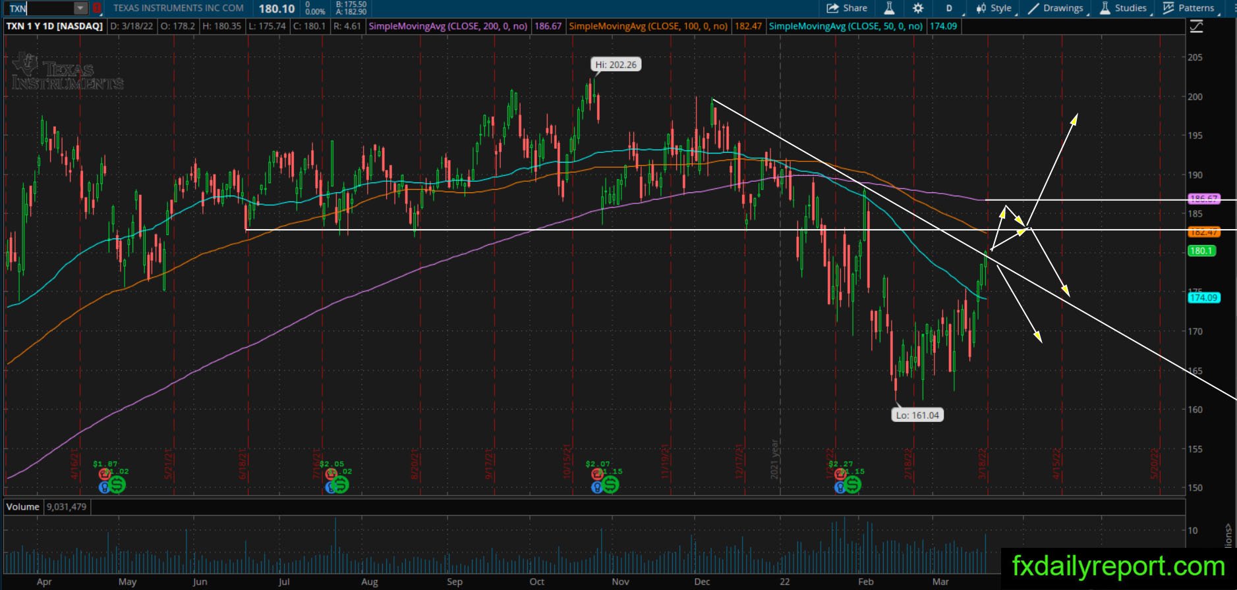Click the range value R: 4.61
Image resolution: width=1237 pixels, height=590 pixels.
click(347, 26)
